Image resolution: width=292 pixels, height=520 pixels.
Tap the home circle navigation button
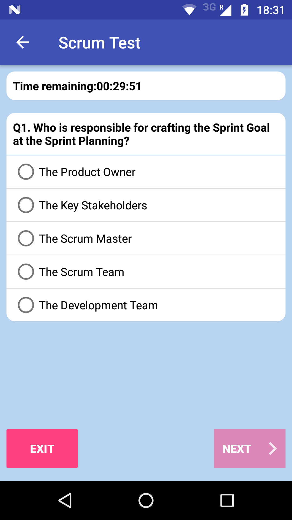point(146,500)
